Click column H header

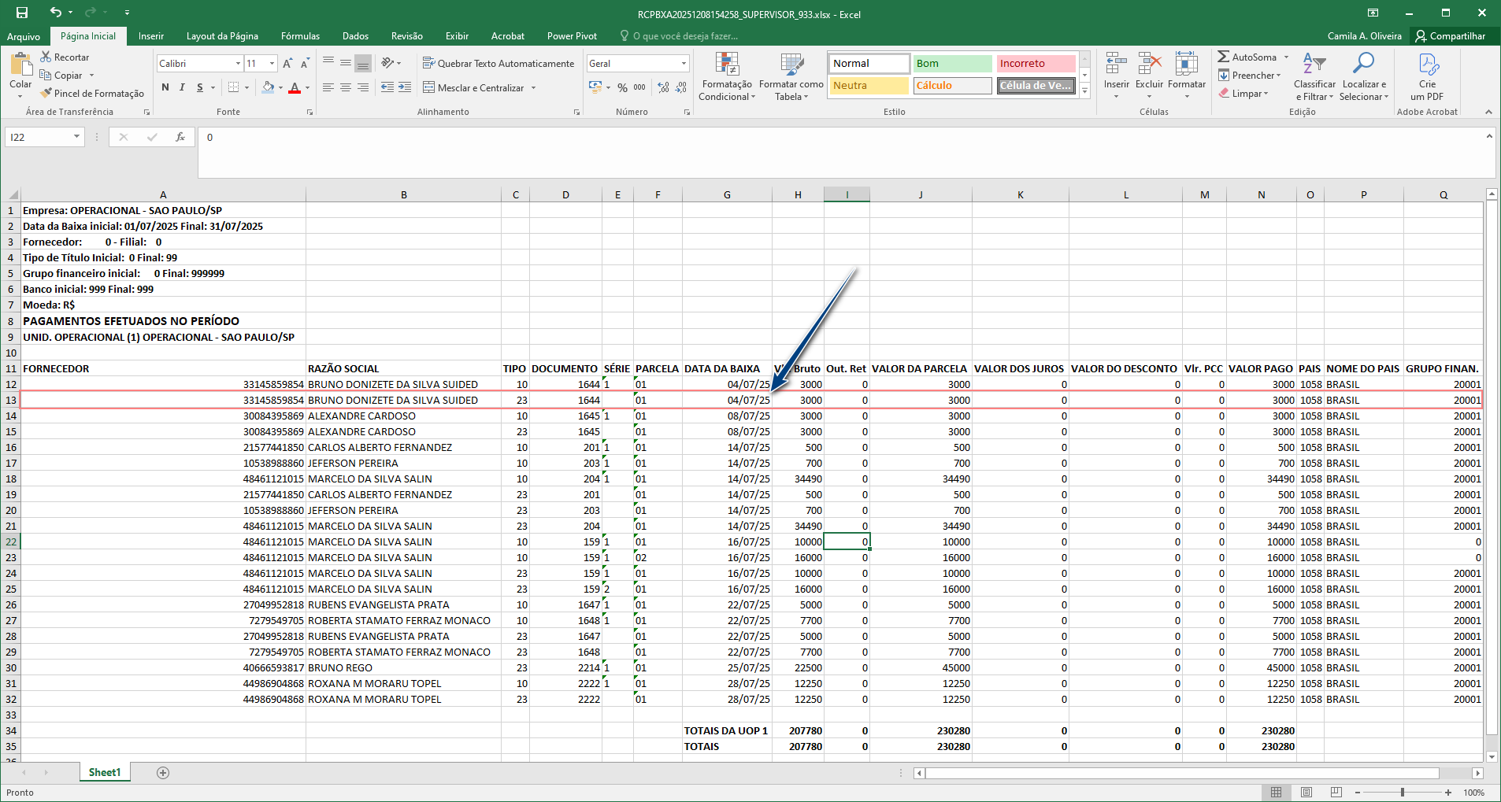[x=798, y=194]
